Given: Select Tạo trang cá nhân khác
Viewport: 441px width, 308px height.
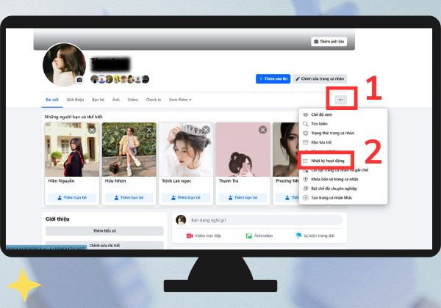Looking at the screenshot, I should pyautogui.click(x=343, y=198).
